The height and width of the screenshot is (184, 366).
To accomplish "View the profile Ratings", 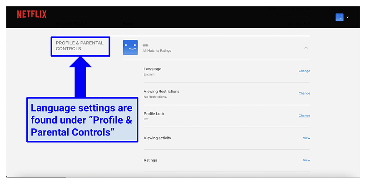I will click(307, 160).
